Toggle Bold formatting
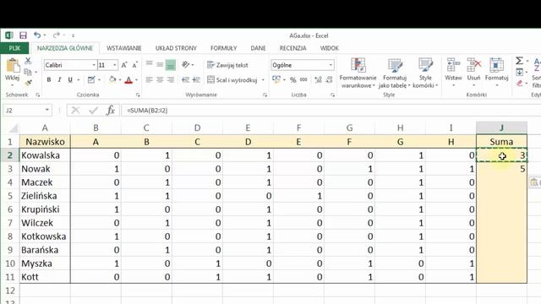The image size is (541, 304). click(x=49, y=80)
